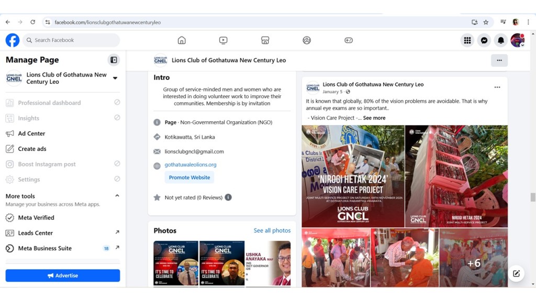This screenshot has width=536, height=301.
Task: Click the page email address
Action: click(x=194, y=152)
